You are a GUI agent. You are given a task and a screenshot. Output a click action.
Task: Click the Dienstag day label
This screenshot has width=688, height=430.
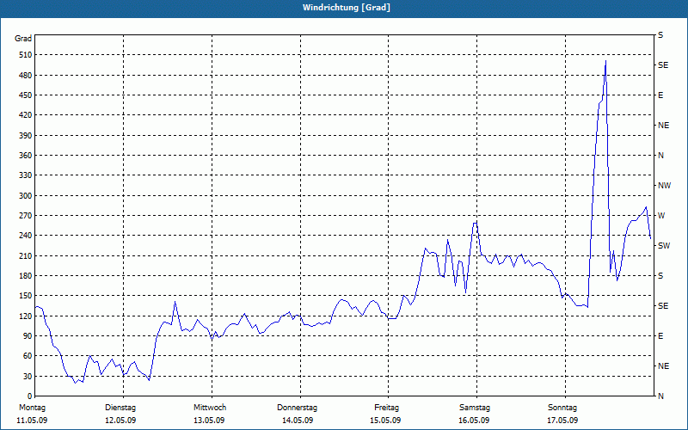tap(120, 408)
